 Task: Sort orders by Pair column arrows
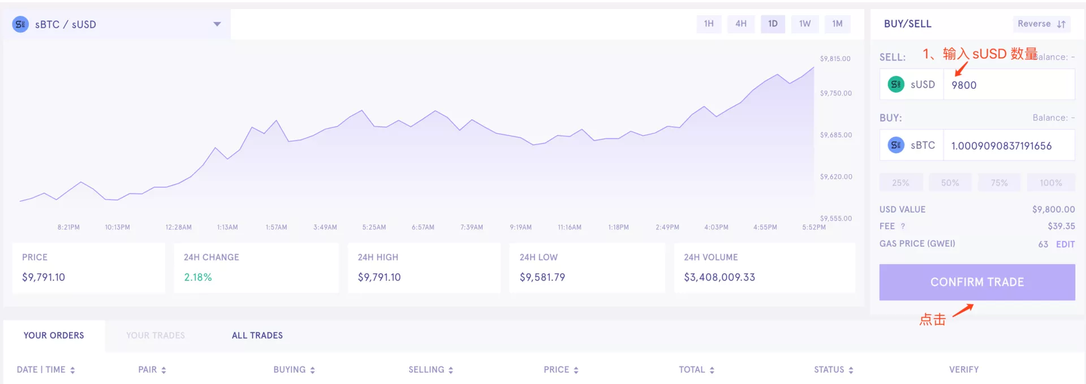tap(163, 370)
